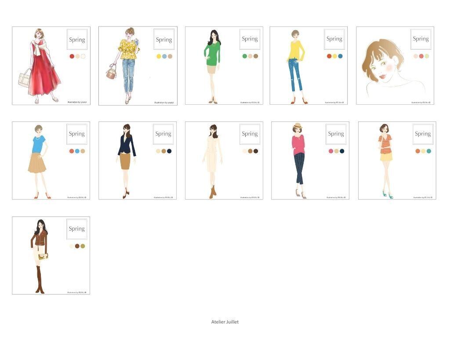The height and width of the screenshot is (338, 450).
Task: Click the Atelier Juillet footer text
Action: coord(225,322)
